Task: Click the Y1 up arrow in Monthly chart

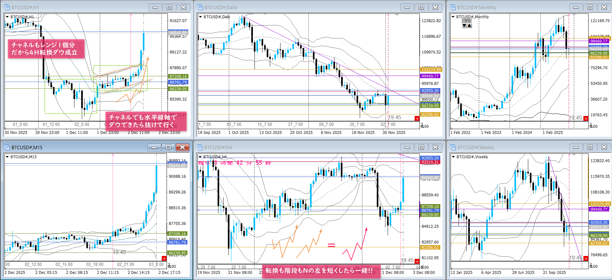Action: [x=470, y=26]
